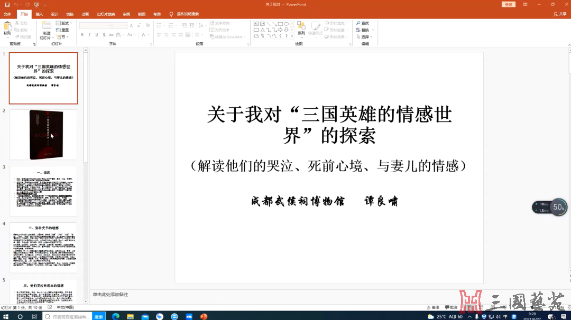
Task: Toggle Bold formatting in font group
Action: click(82, 35)
